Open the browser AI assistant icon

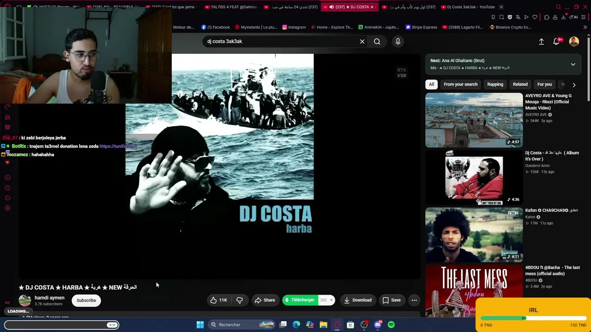(574, 17)
